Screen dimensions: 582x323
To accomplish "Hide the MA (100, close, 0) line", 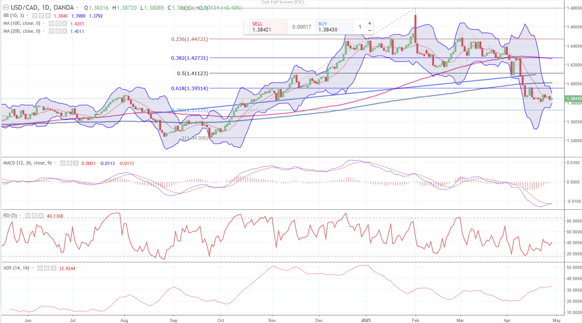I will (51, 24).
